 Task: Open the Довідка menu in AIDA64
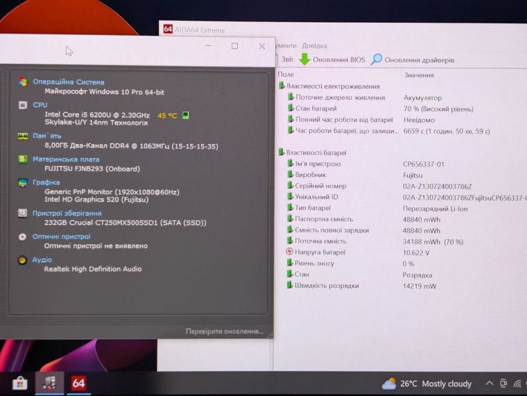pos(314,46)
